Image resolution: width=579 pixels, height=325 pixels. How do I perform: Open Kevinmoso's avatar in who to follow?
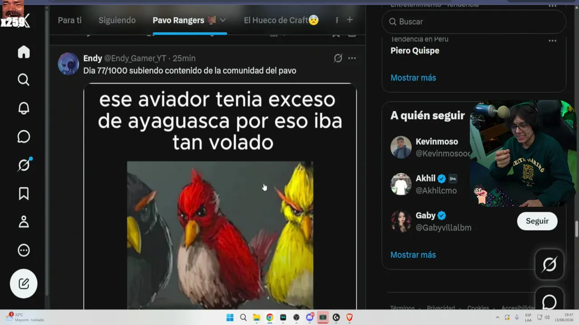pyautogui.click(x=401, y=147)
